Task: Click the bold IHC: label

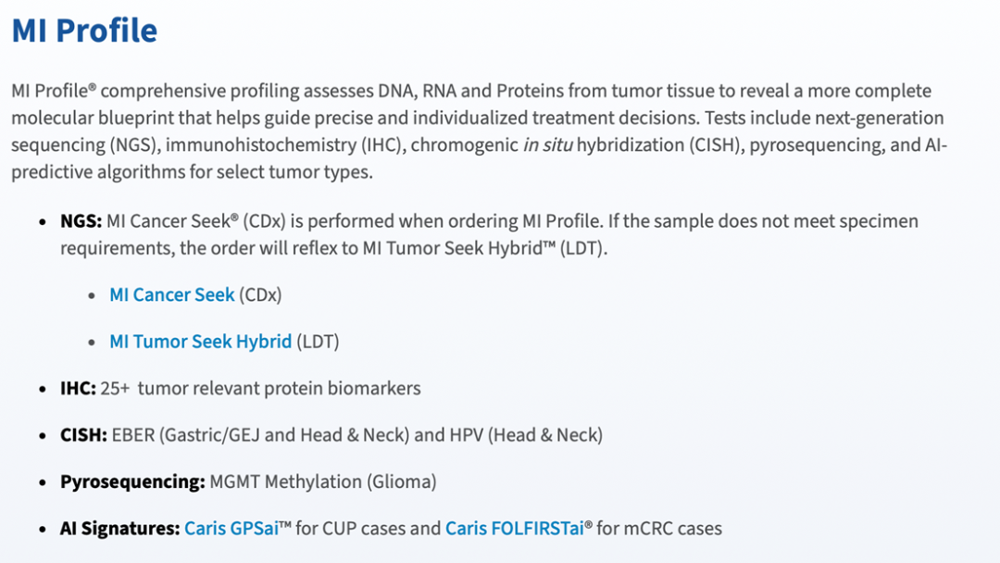Action: [x=78, y=388]
